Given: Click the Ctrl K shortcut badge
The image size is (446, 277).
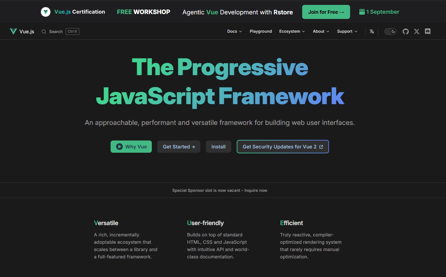Looking at the screenshot, I should tap(72, 31).
